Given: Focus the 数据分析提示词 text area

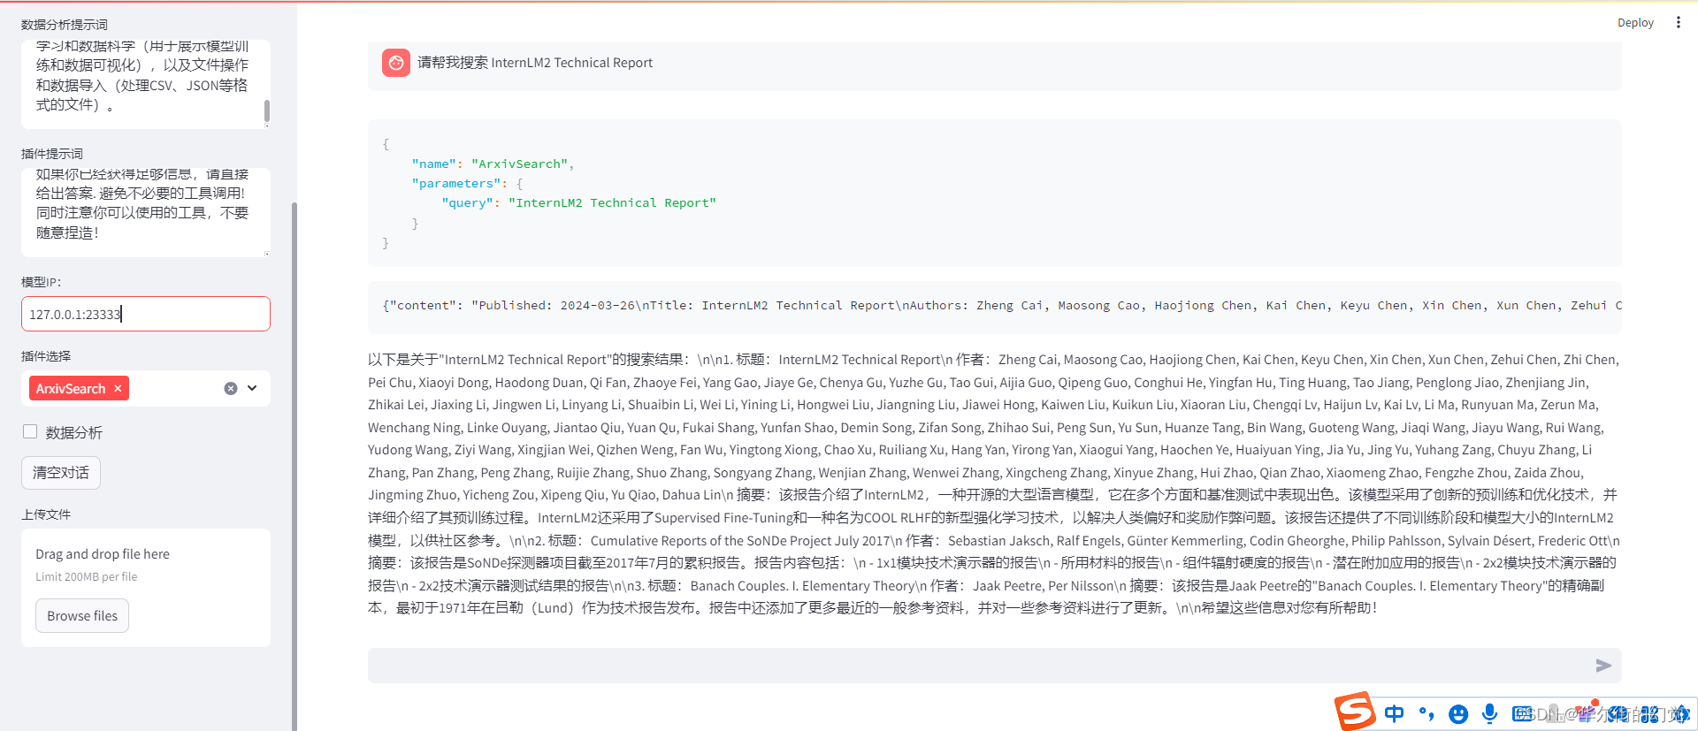Looking at the screenshot, I should (146, 82).
